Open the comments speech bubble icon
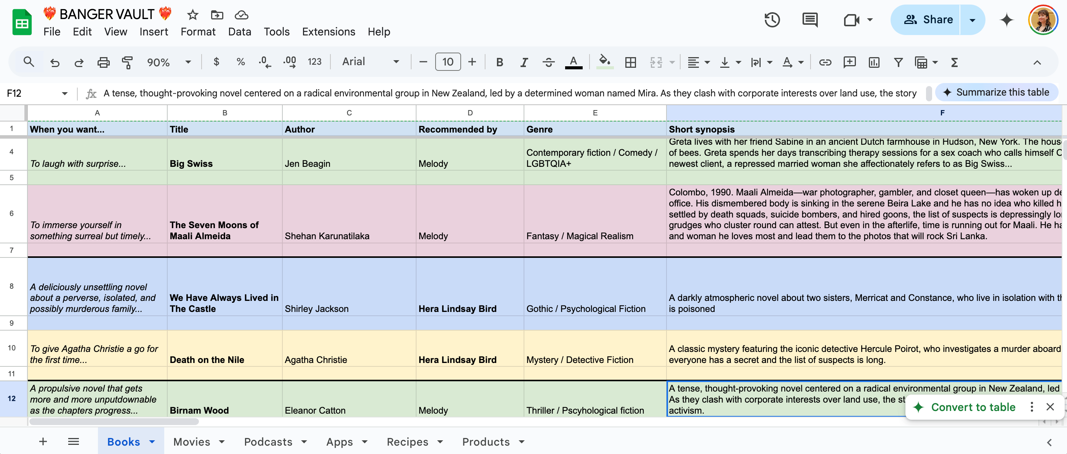This screenshot has width=1067, height=454. point(809,20)
